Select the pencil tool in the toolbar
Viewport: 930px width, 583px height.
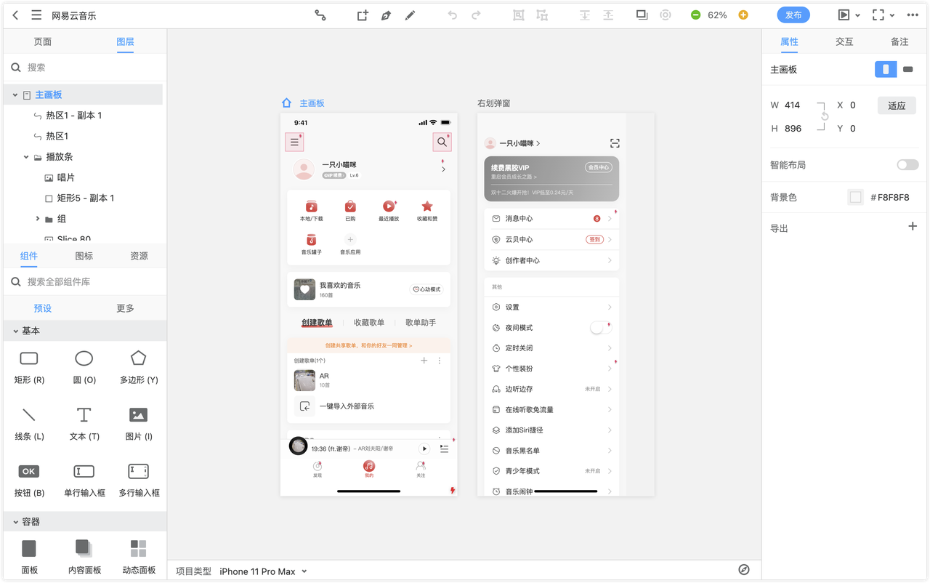(410, 15)
